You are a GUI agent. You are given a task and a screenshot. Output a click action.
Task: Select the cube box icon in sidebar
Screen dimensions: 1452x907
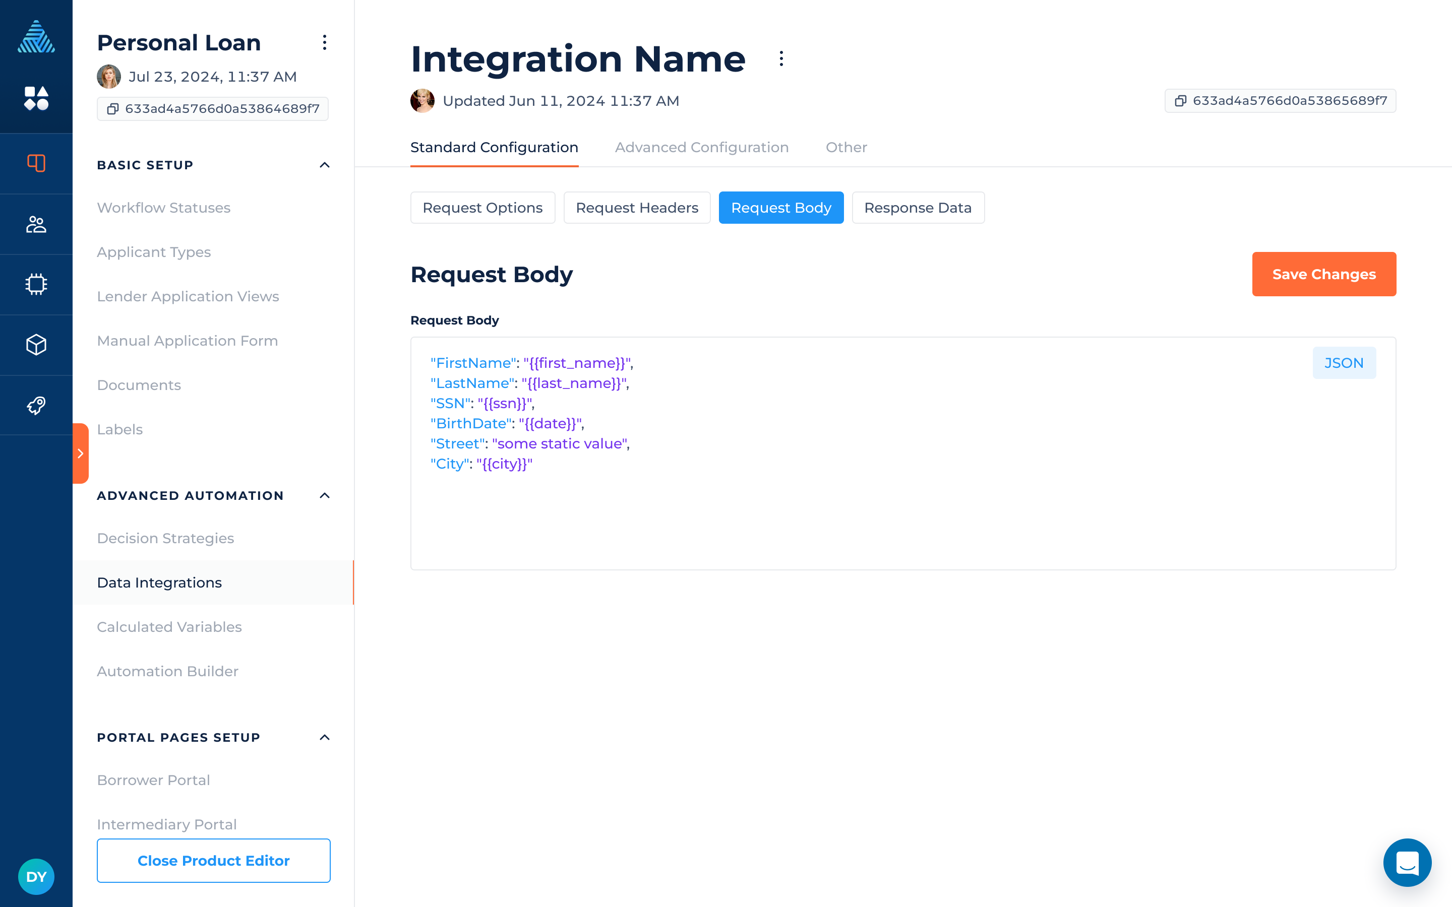point(36,345)
